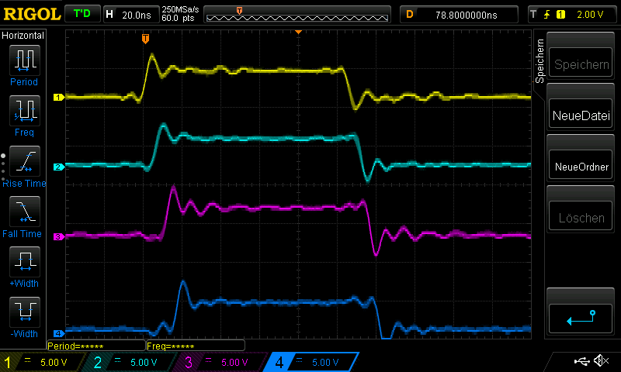Image resolution: width=621 pixels, height=372 pixels.
Task: Select the Speichern vertical menu tab
Action: point(539,61)
